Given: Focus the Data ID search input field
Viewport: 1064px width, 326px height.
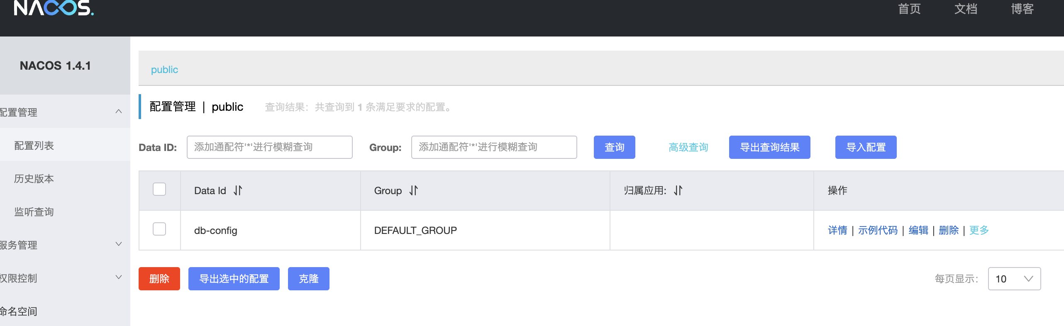Looking at the screenshot, I should pos(269,147).
